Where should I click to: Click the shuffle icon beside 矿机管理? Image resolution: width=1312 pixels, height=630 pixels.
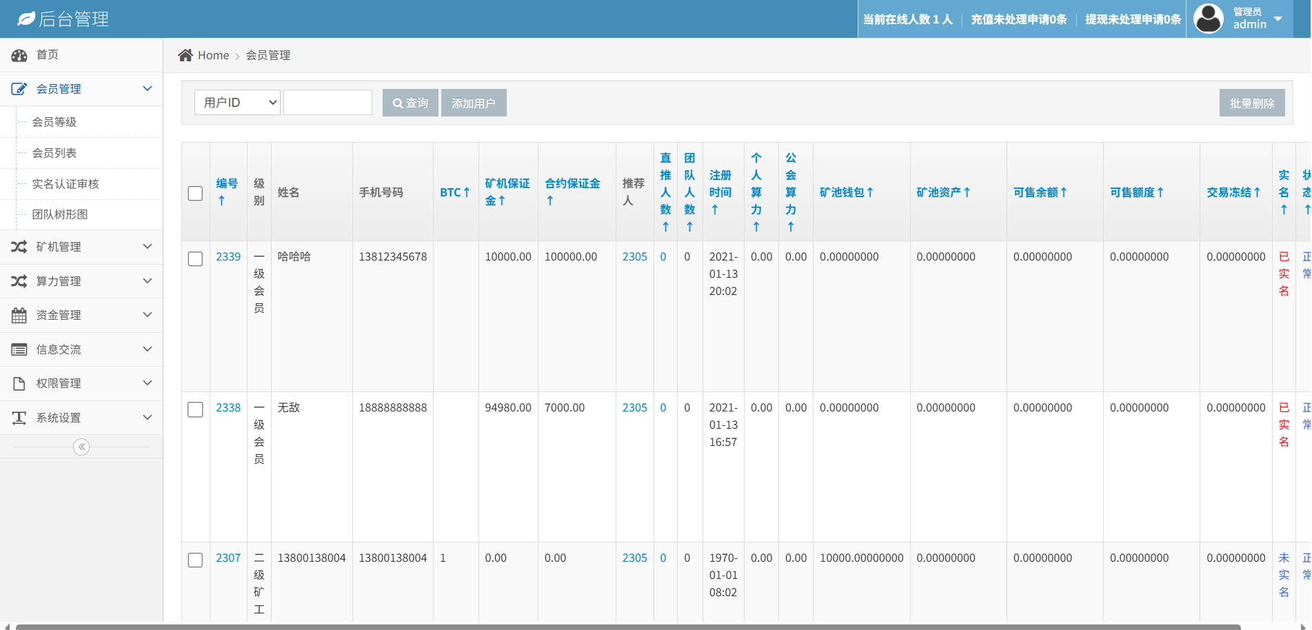[19, 247]
